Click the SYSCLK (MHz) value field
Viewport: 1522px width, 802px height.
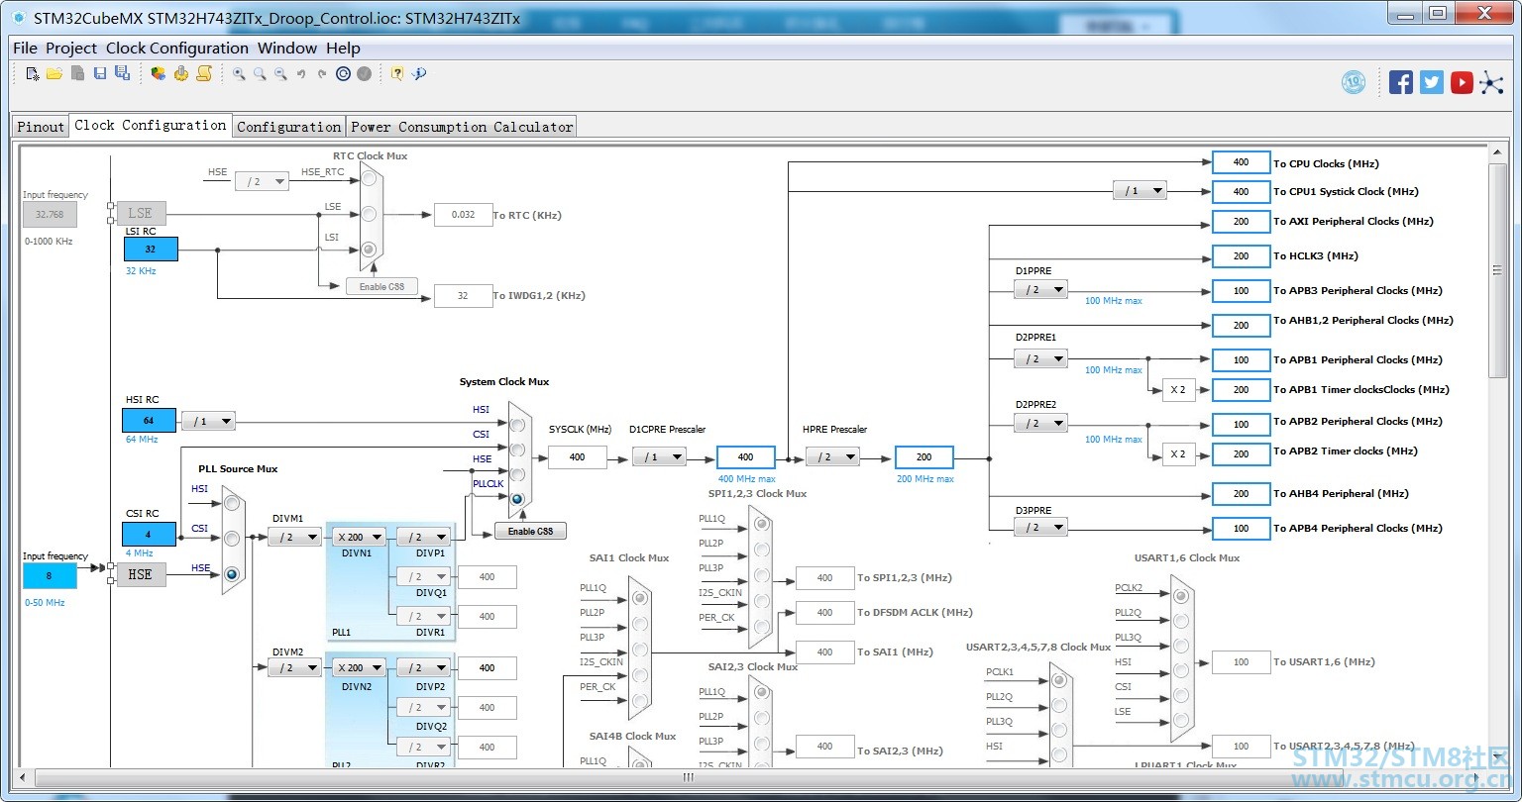click(577, 456)
